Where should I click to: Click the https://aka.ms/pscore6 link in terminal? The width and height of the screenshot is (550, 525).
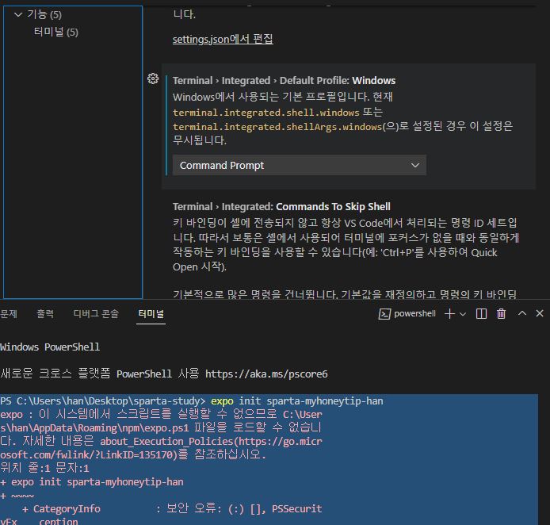266,374
